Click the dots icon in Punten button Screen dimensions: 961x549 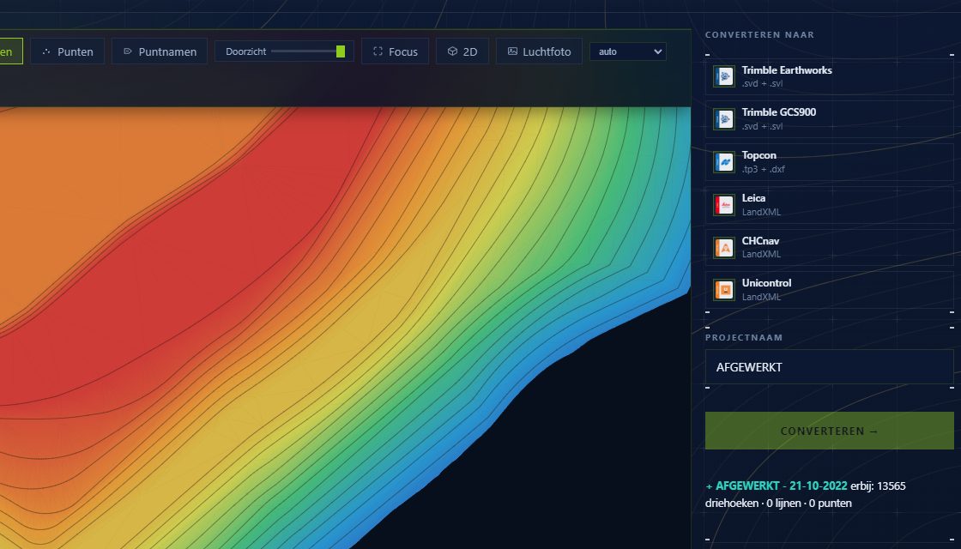pyautogui.click(x=46, y=51)
